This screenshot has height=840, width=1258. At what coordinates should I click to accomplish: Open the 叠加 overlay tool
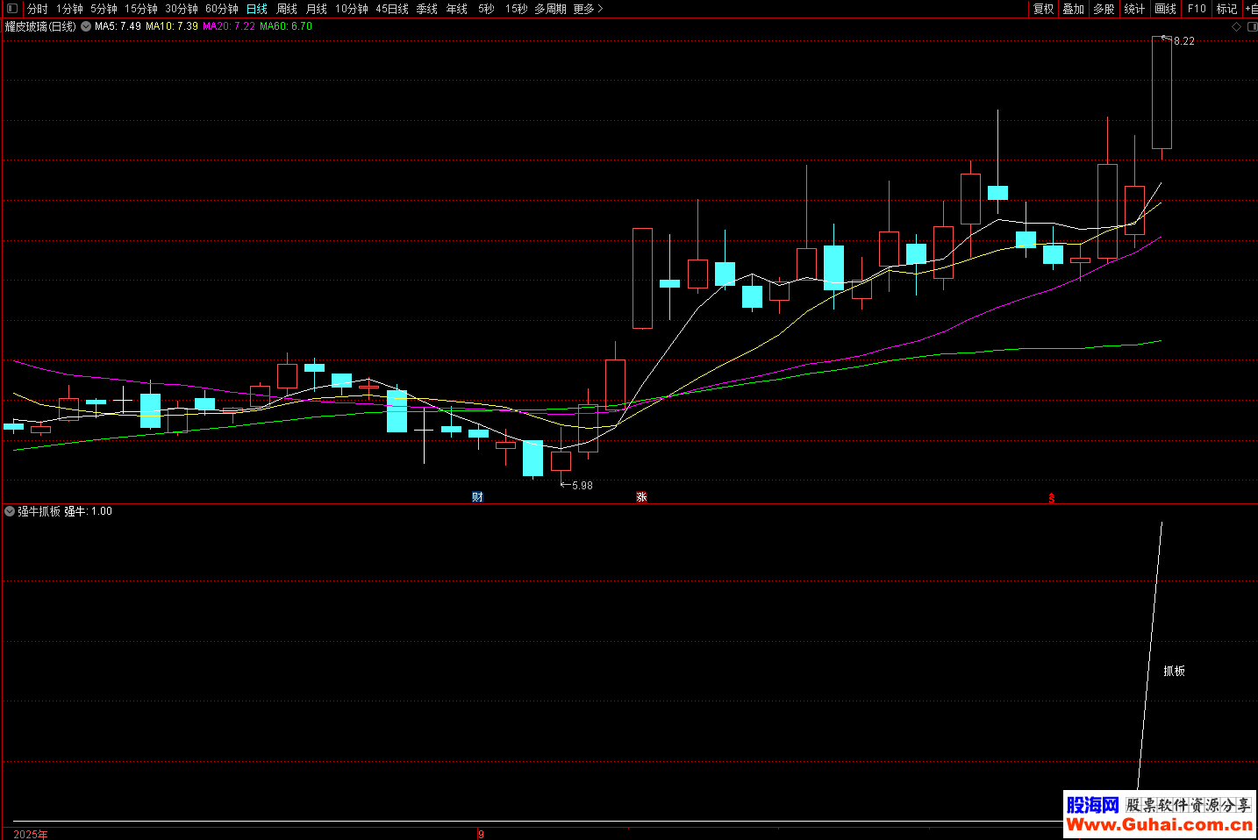tap(1073, 9)
